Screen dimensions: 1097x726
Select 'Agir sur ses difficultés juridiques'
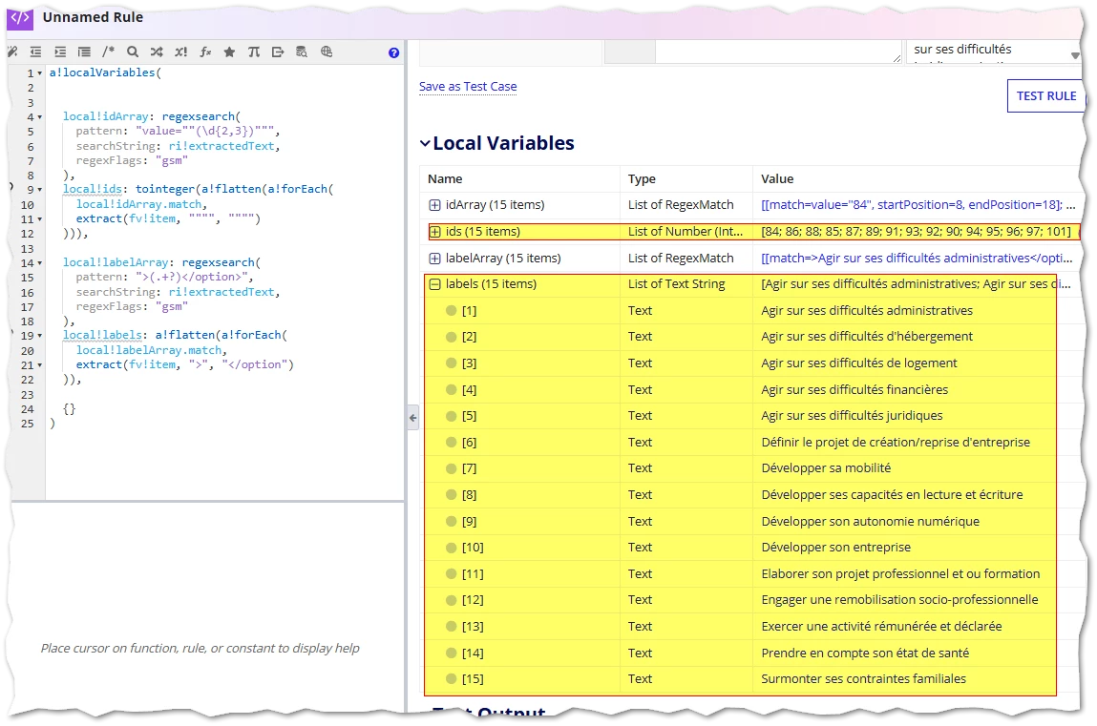click(x=853, y=416)
